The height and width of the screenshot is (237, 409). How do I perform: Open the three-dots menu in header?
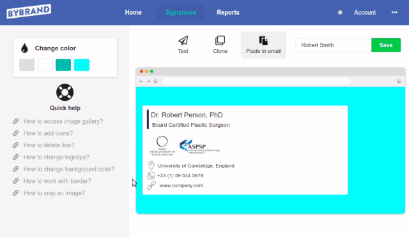(x=394, y=12)
